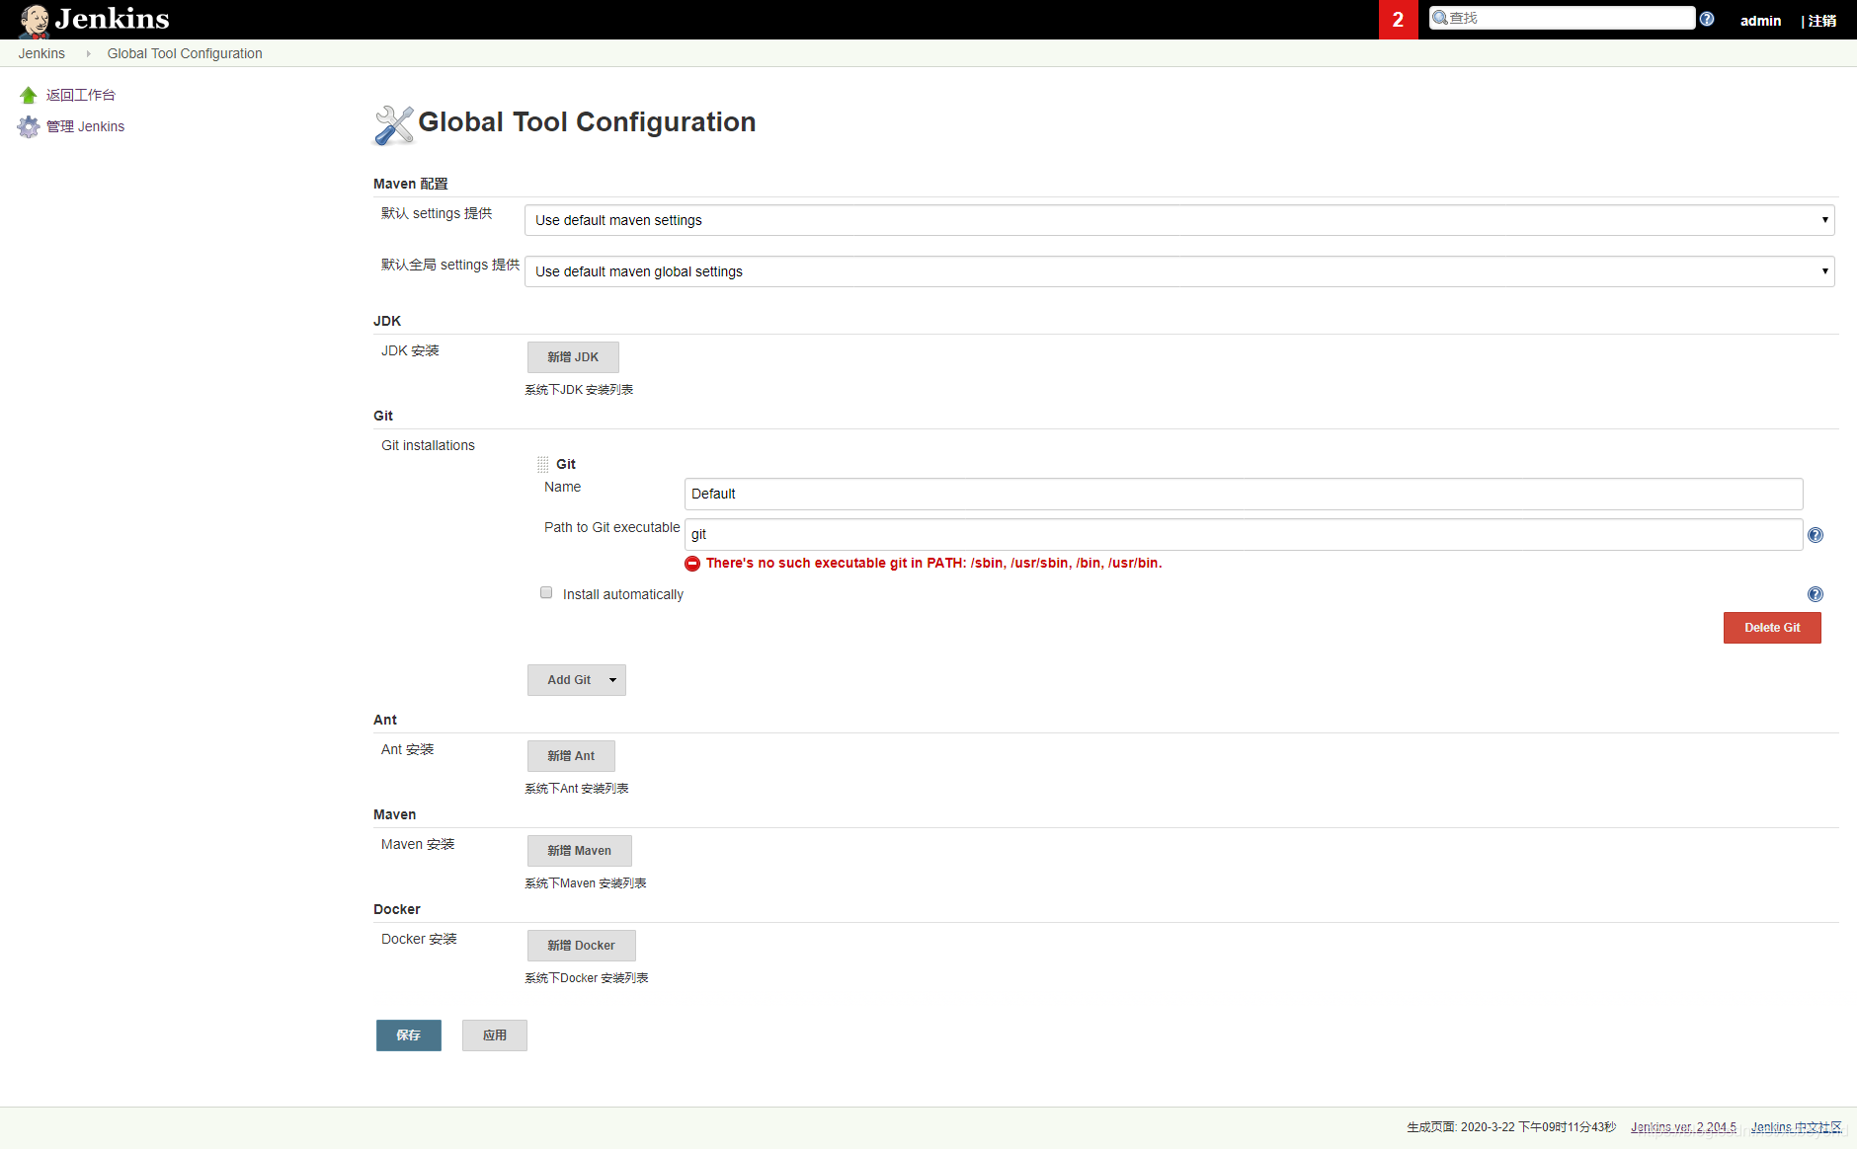Open the 默认 settings 提供 dropdown

(x=1179, y=220)
